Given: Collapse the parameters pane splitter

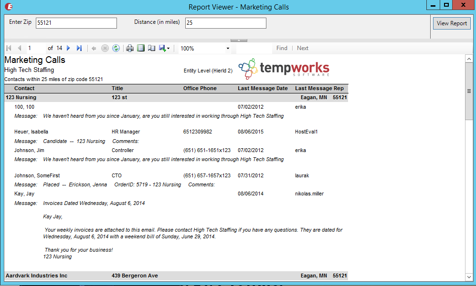Looking at the screenshot, I should pyautogui.click(x=239, y=41).
